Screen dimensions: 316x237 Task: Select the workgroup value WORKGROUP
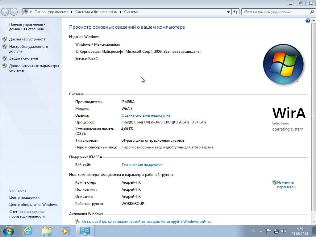point(133,204)
